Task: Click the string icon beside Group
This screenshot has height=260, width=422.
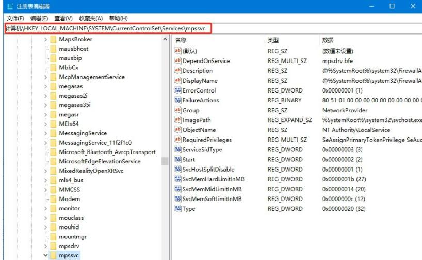Action: pyautogui.click(x=177, y=110)
